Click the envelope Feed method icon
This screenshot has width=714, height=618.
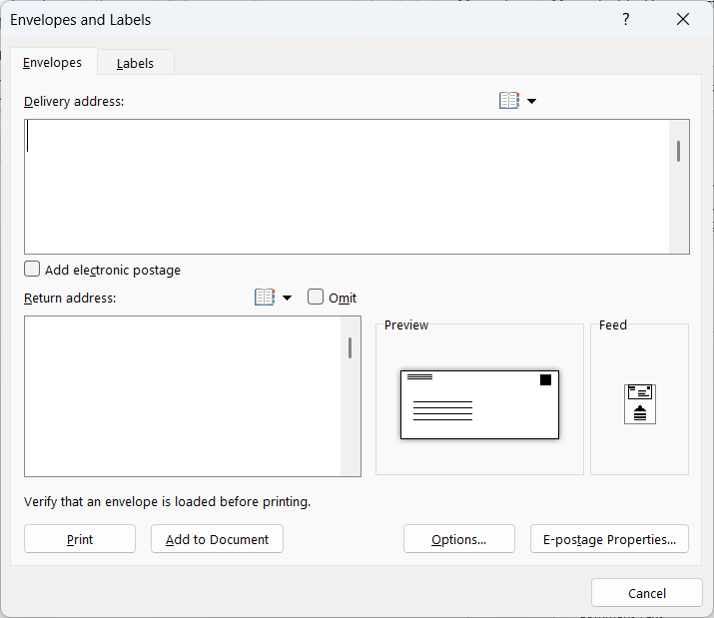(x=640, y=404)
